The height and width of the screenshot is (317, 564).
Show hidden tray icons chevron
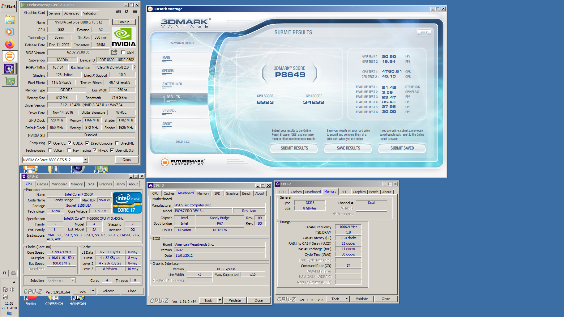pos(14,282)
